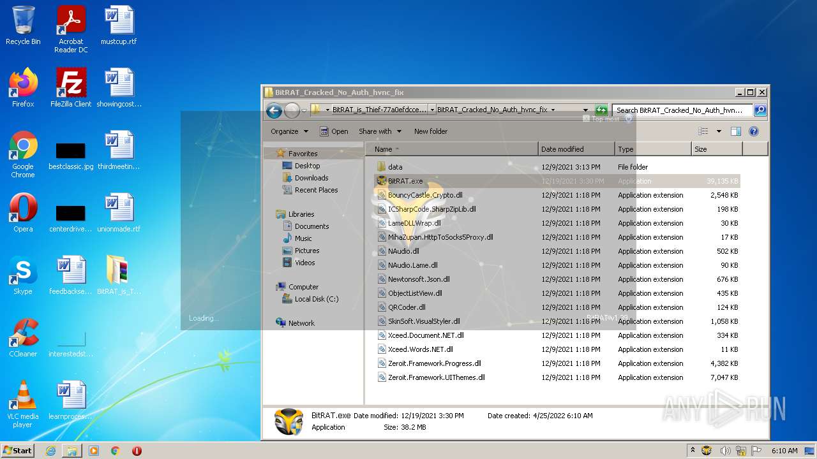
Task: Open the Organize menu
Action: (x=289, y=131)
